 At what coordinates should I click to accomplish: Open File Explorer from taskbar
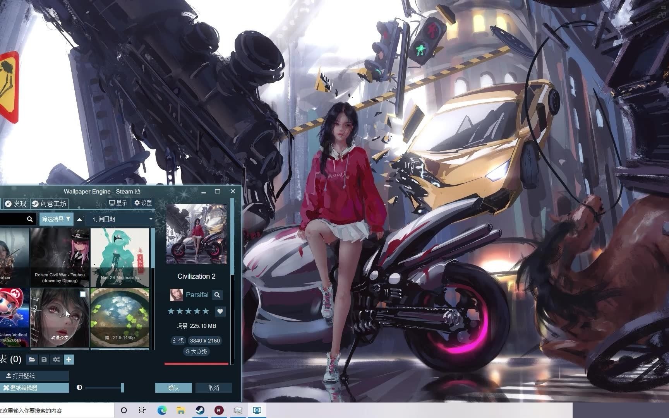coord(181,410)
